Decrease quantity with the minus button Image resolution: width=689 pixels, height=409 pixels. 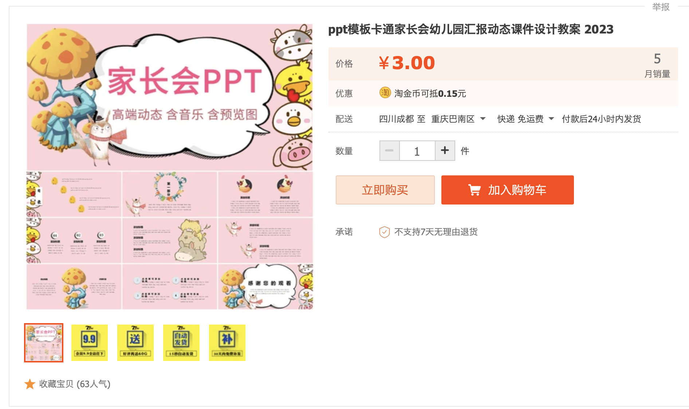(x=389, y=151)
